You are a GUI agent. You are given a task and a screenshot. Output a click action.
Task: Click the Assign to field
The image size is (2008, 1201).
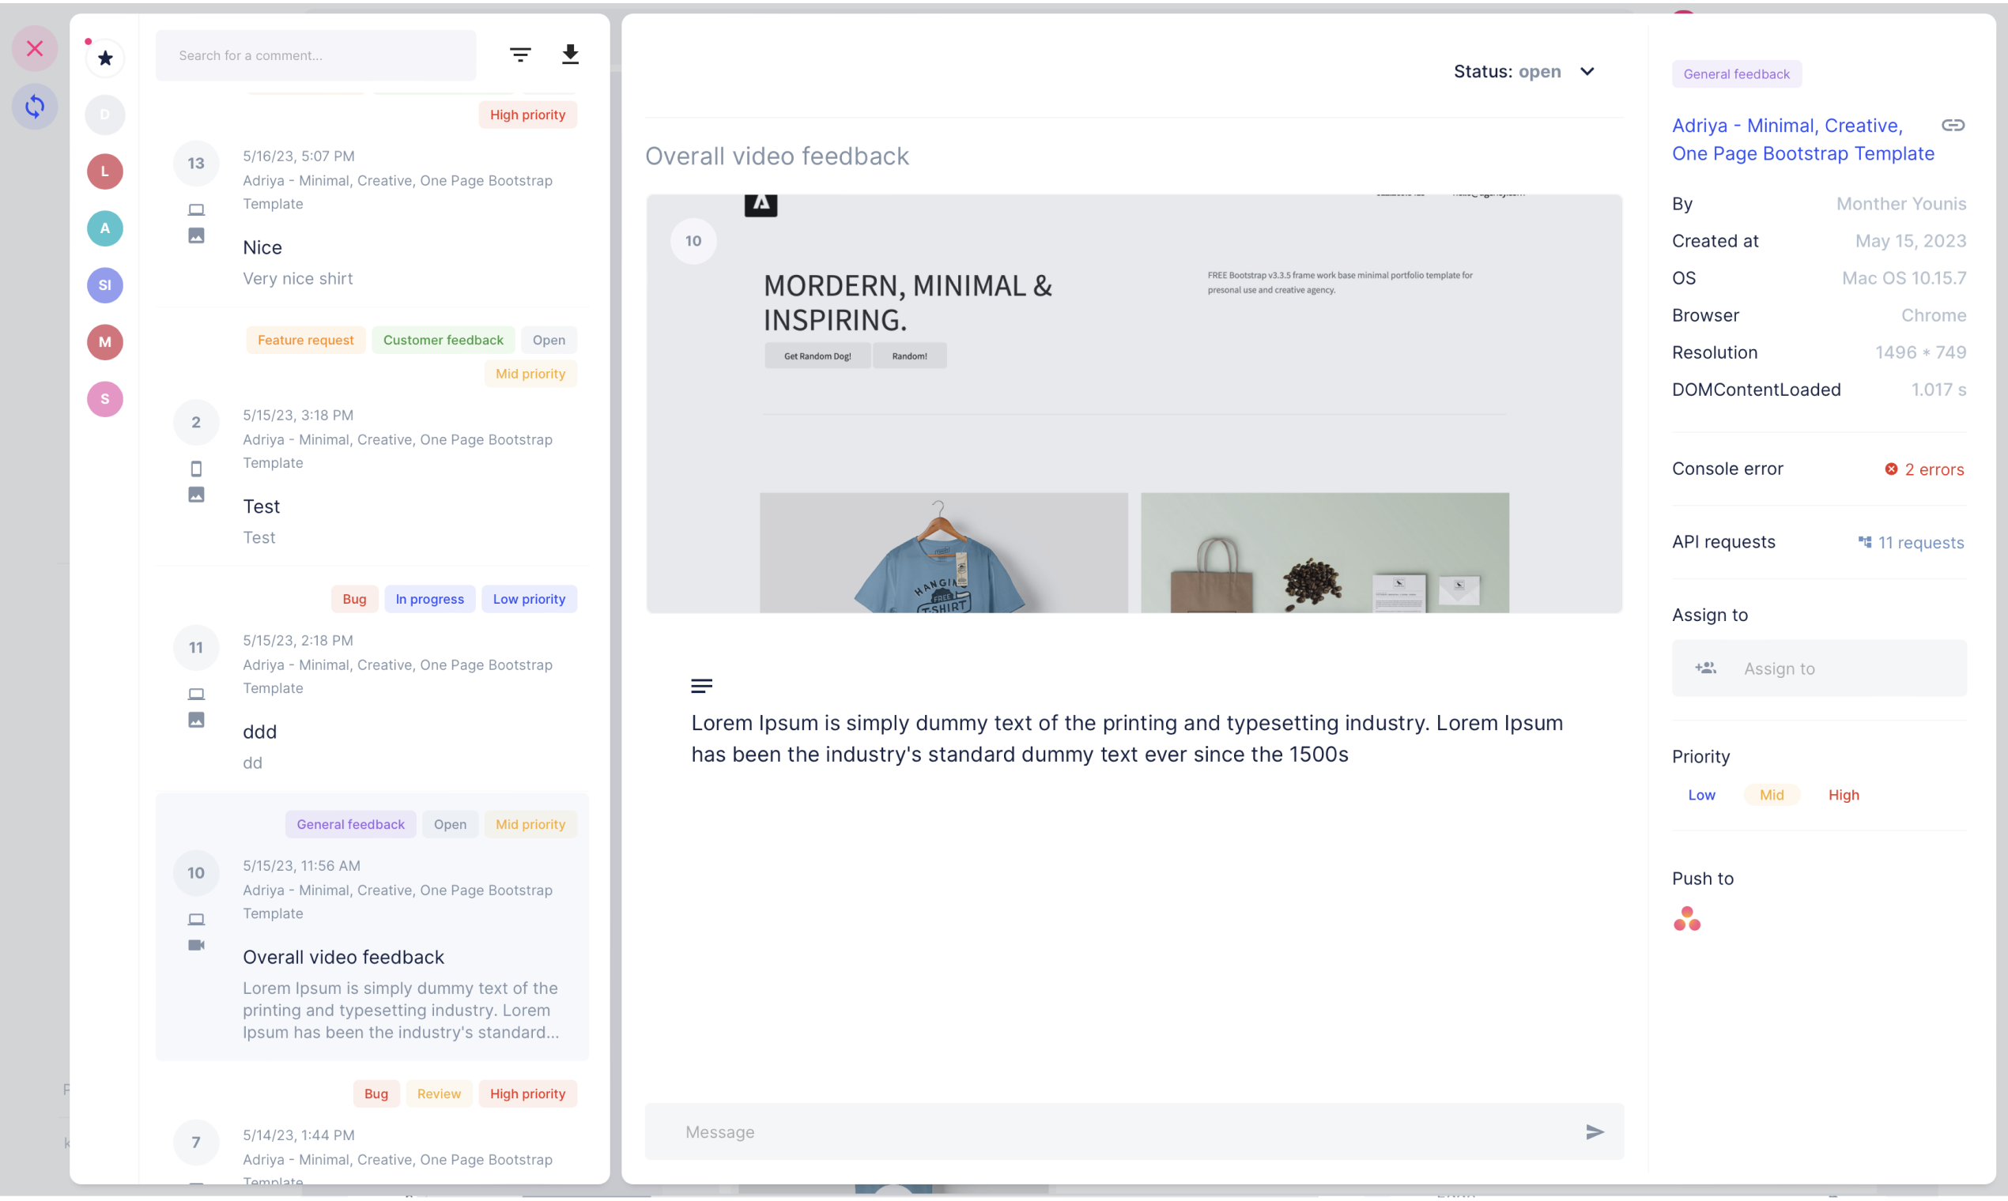coord(1818,668)
